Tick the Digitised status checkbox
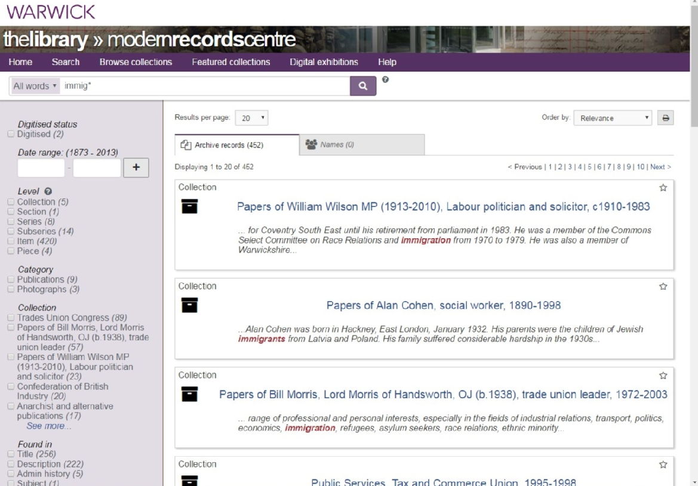The height and width of the screenshot is (486, 698). pyautogui.click(x=11, y=134)
